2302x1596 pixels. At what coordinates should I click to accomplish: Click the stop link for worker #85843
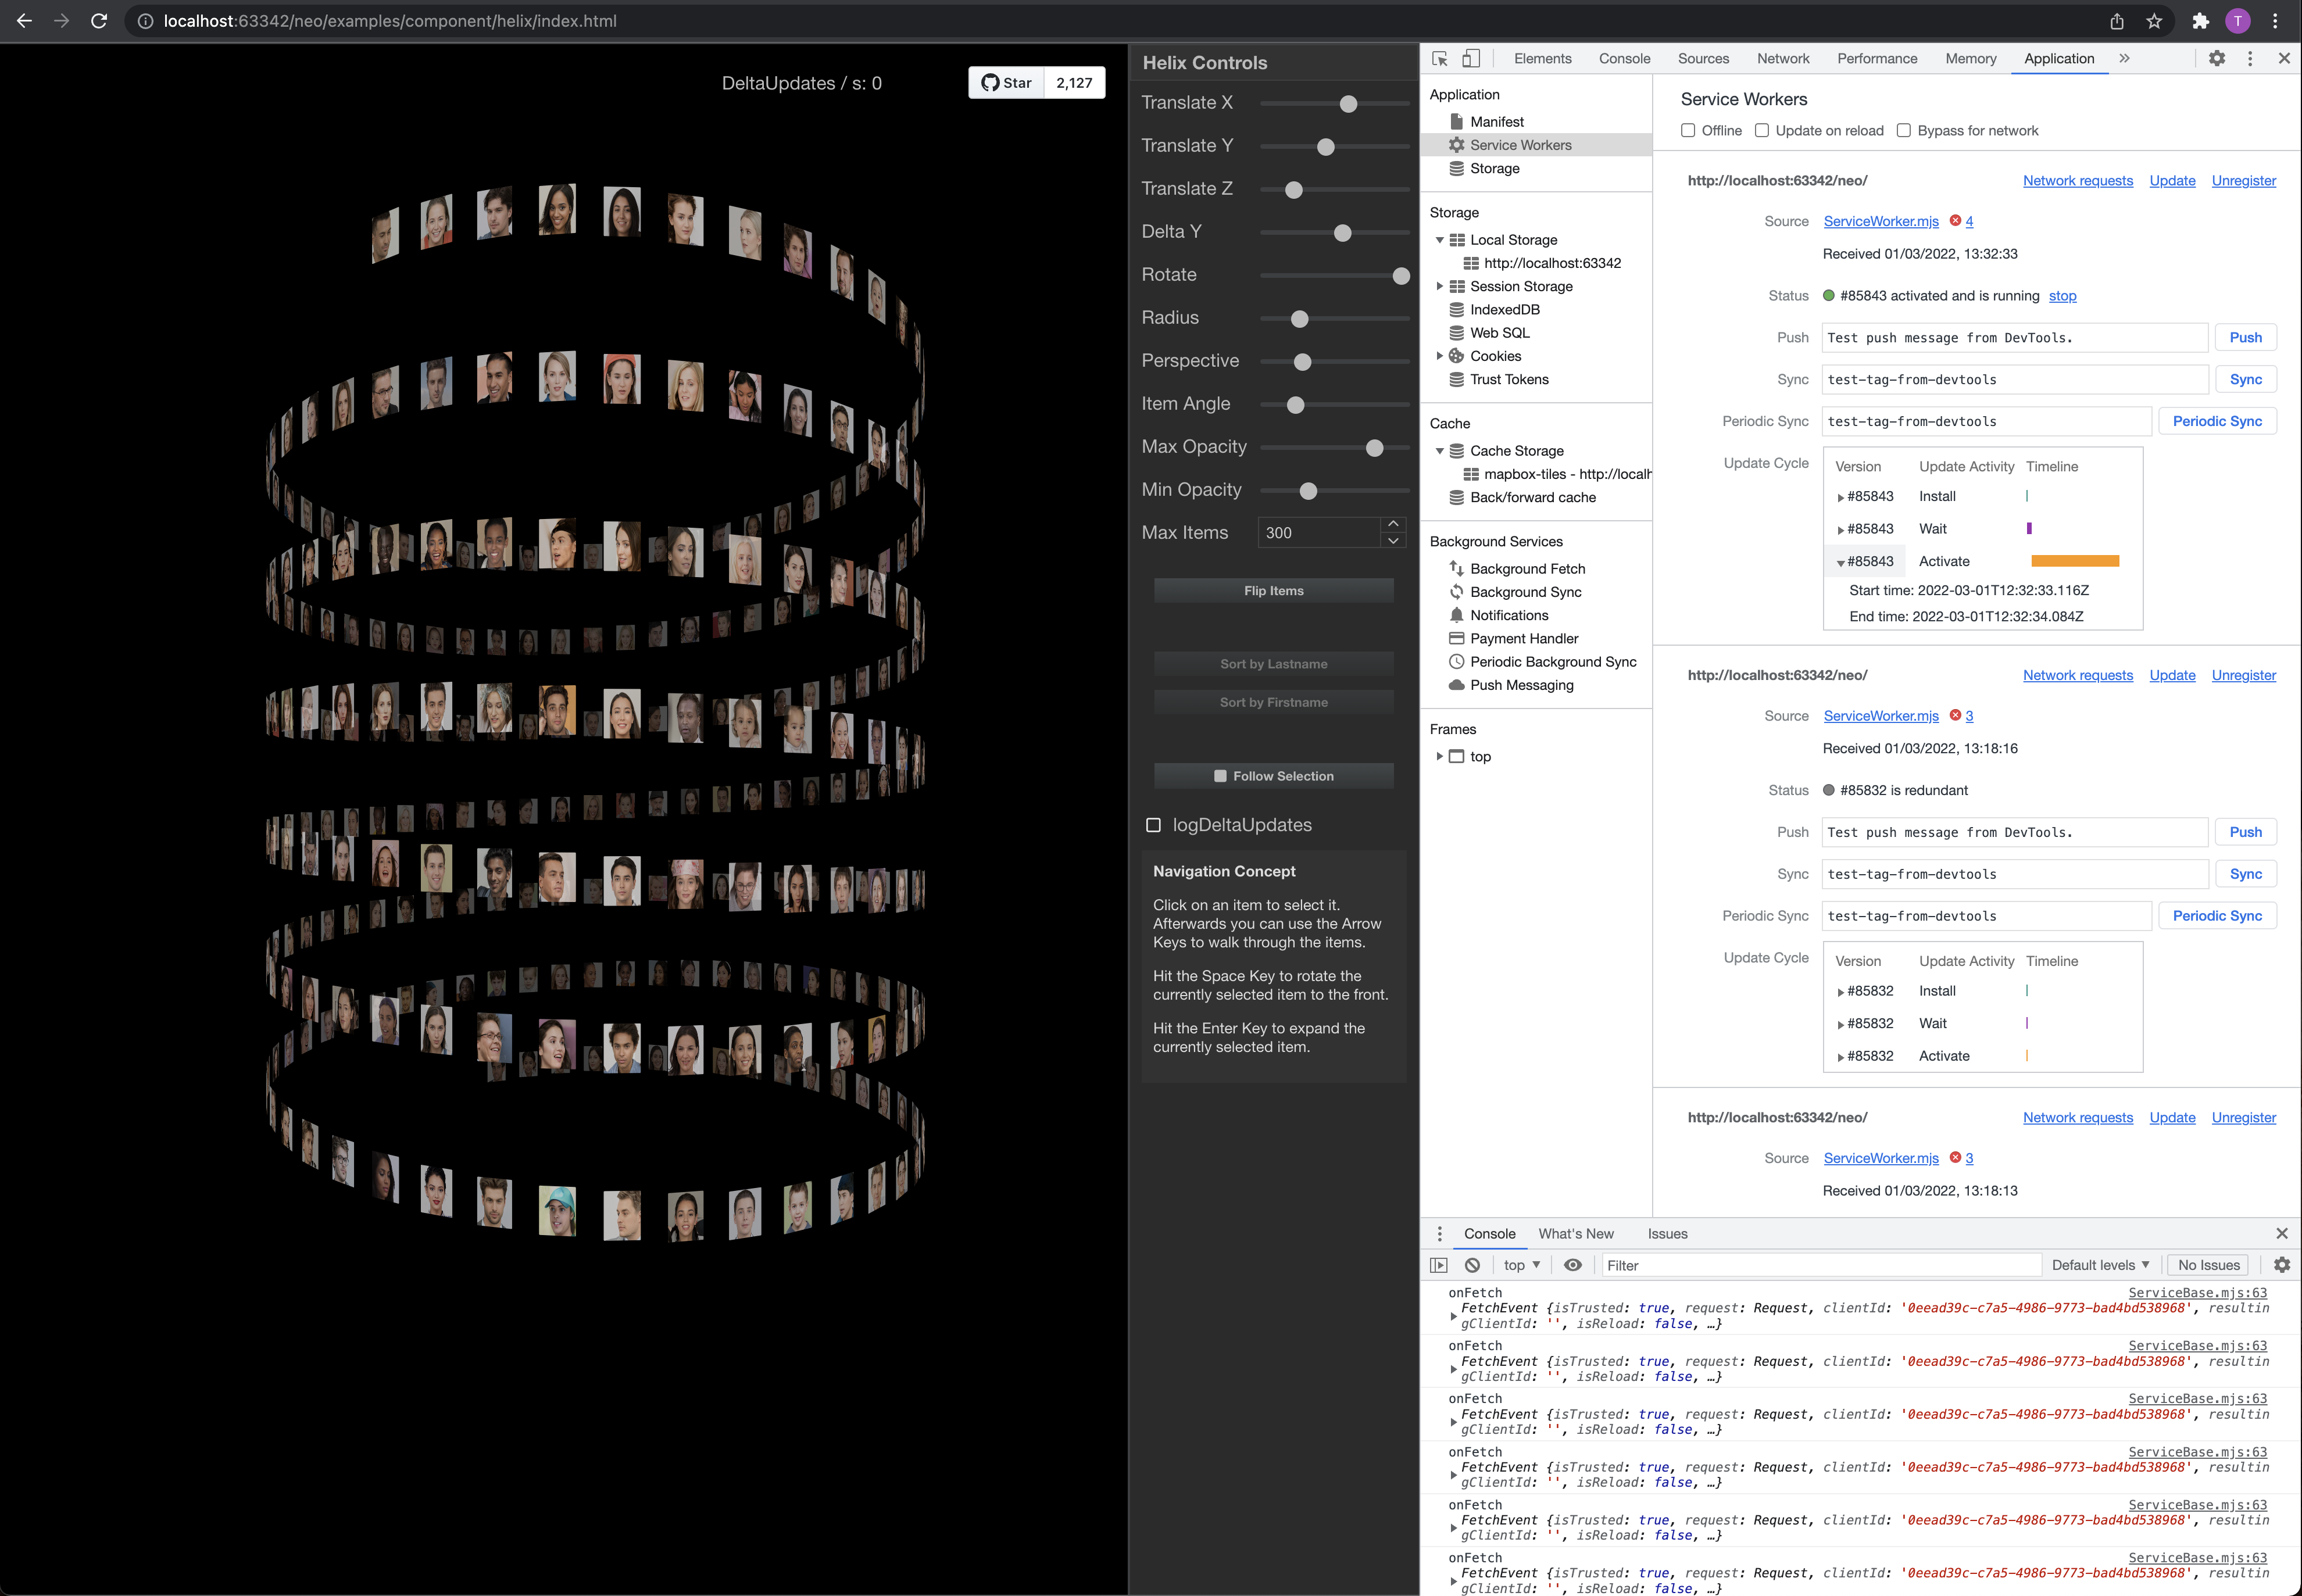click(x=2062, y=296)
